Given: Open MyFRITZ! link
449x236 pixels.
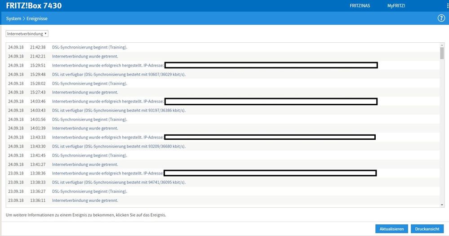Looking at the screenshot, I should click(x=396, y=6).
